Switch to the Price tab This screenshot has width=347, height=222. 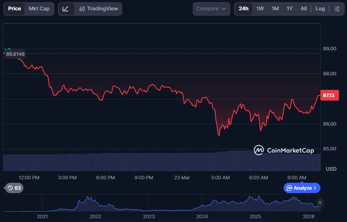point(14,9)
